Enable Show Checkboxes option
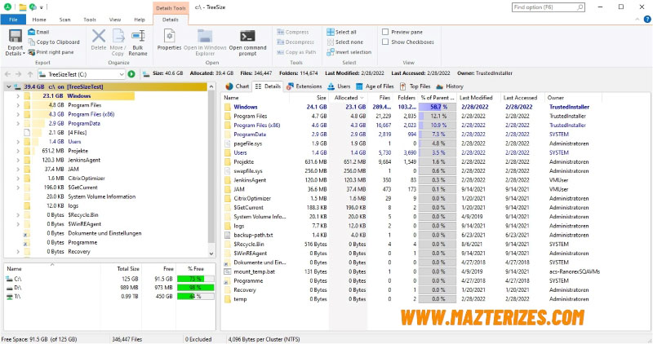 (x=385, y=42)
